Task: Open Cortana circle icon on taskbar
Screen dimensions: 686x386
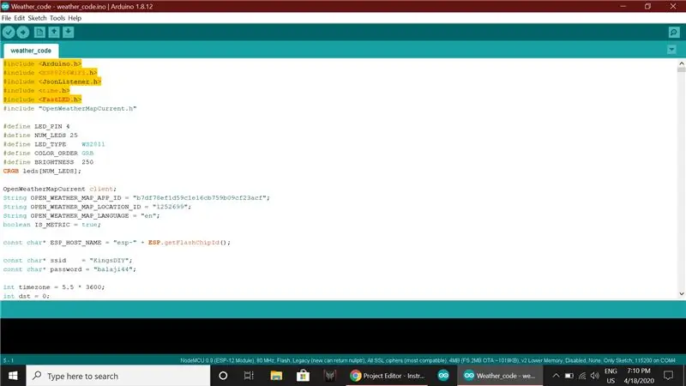Action: point(223,376)
